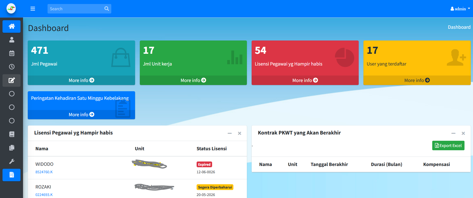Click More info on Jml Unit kerja card
This screenshot has width=473, height=198.
pyautogui.click(x=193, y=80)
